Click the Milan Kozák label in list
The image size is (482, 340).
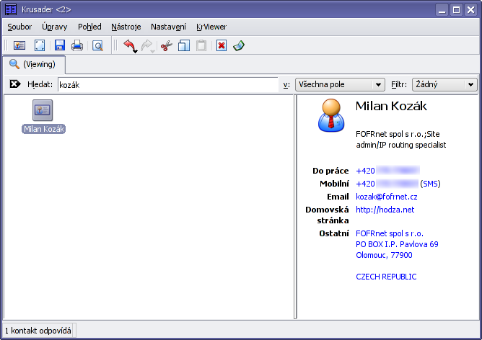(43, 129)
